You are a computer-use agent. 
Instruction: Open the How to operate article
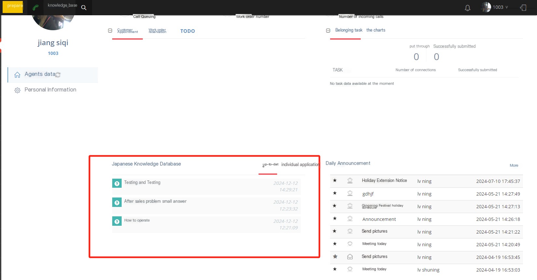(137, 220)
